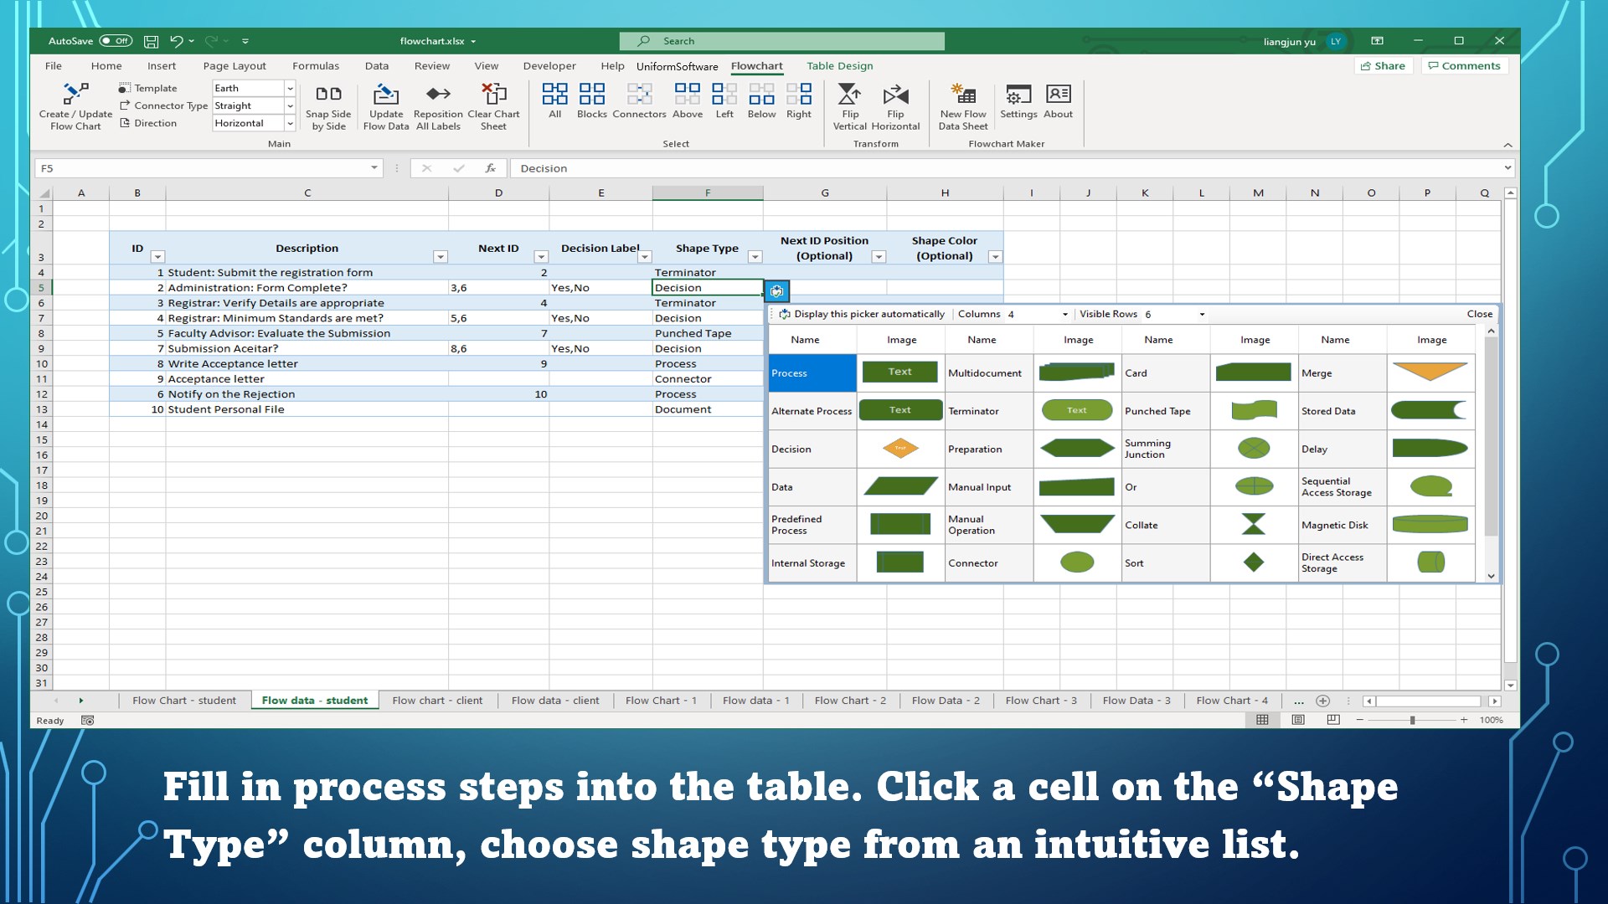Click Clear Chart Sheet icon
The width and height of the screenshot is (1608, 904).
pyautogui.click(x=493, y=105)
